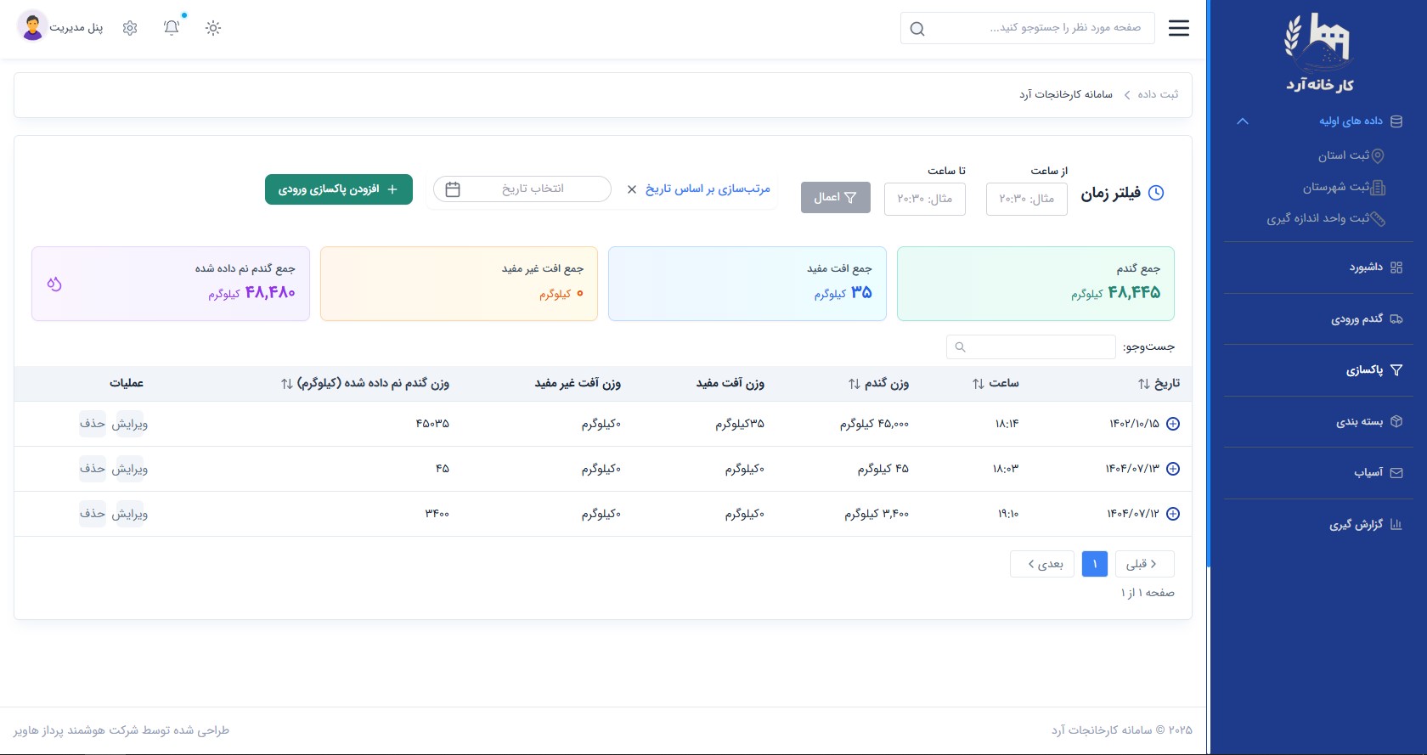This screenshot has height=755, width=1427.
Task: Click افزودن پاکسازی ورودی button
Action: click(x=339, y=189)
